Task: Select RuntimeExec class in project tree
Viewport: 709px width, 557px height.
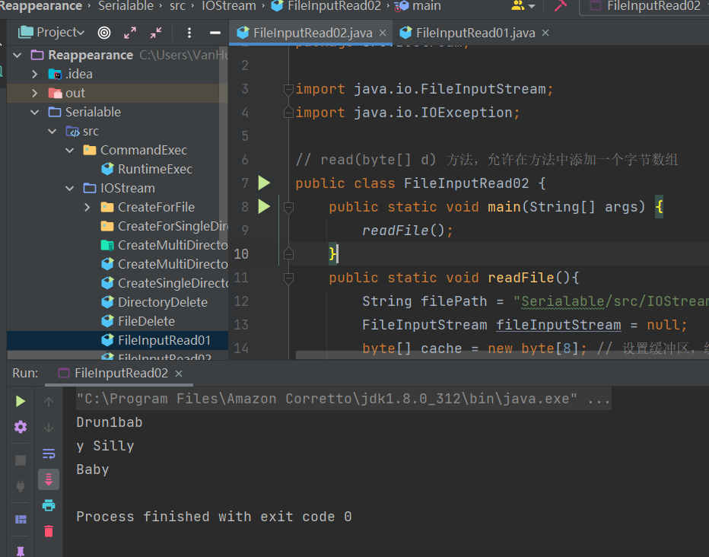Action: click(x=154, y=169)
